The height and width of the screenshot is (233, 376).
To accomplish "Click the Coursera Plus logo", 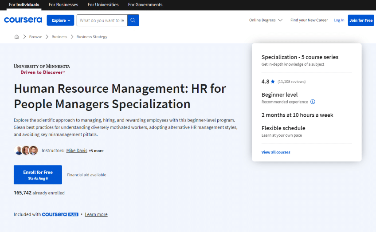I will click(x=60, y=214).
